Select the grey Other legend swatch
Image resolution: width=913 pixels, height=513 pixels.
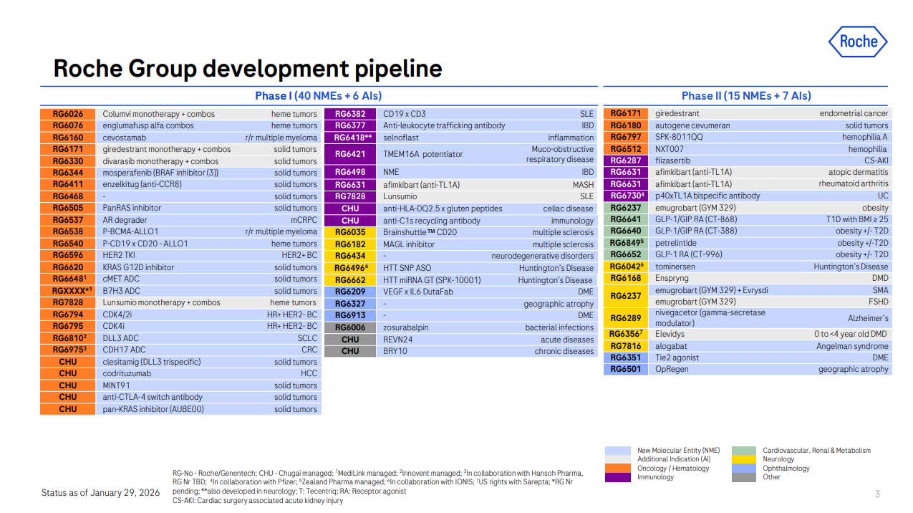(x=744, y=477)
